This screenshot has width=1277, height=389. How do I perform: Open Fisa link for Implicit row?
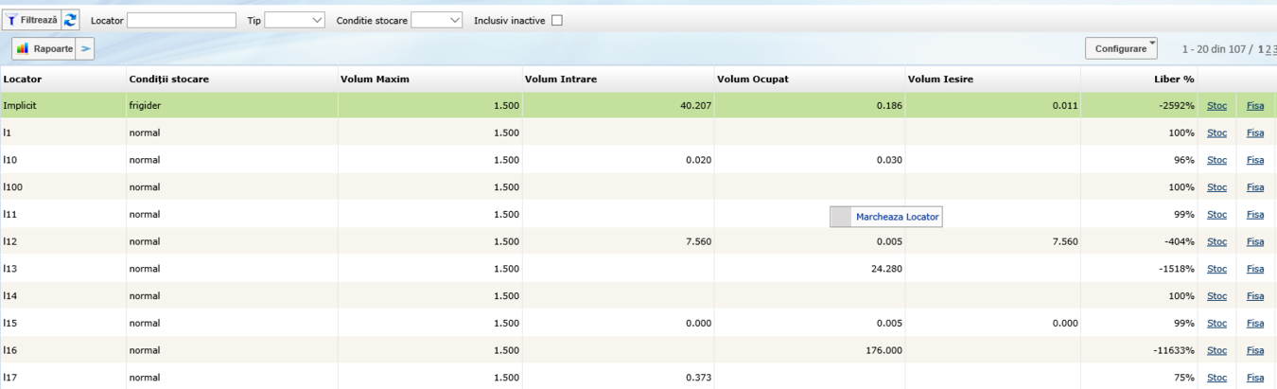[1254, 106]
